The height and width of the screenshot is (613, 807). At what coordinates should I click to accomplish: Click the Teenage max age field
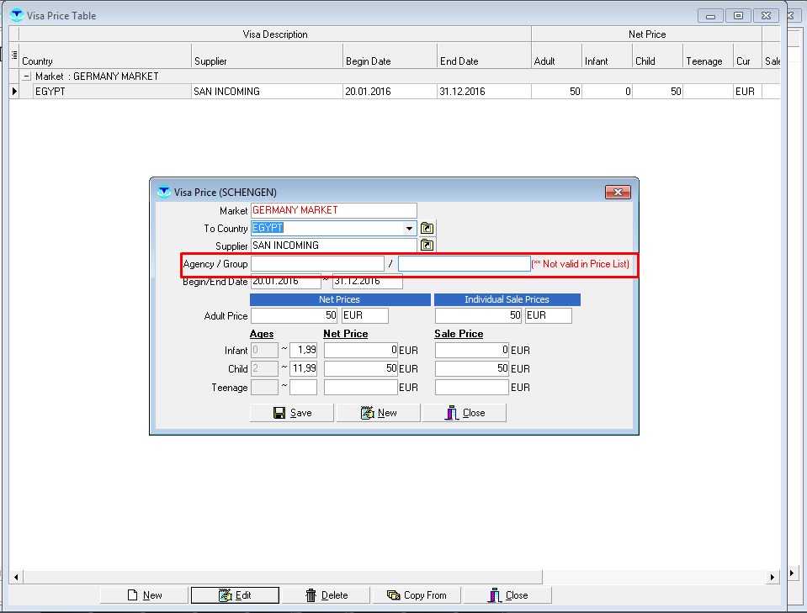tap(303, 388)
